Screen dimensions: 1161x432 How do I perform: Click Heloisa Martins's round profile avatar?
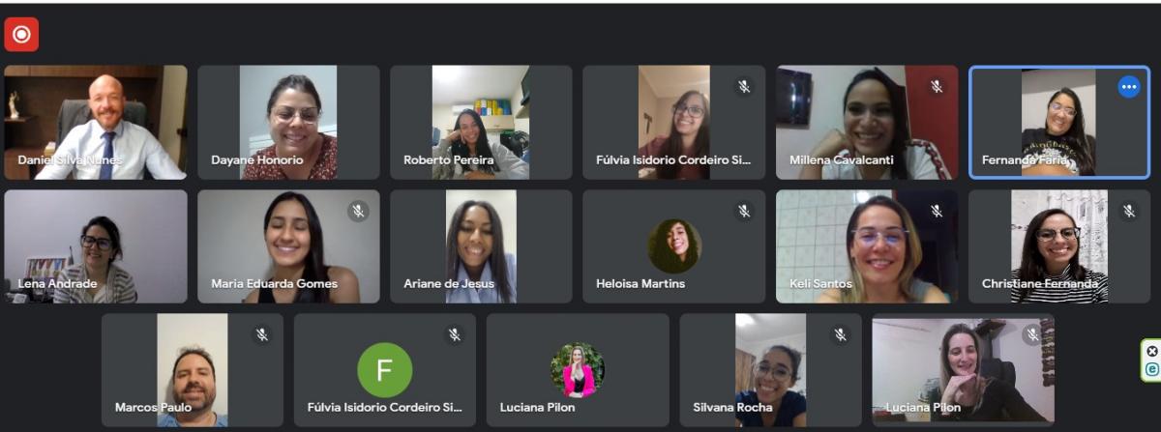tap(674, 246)
